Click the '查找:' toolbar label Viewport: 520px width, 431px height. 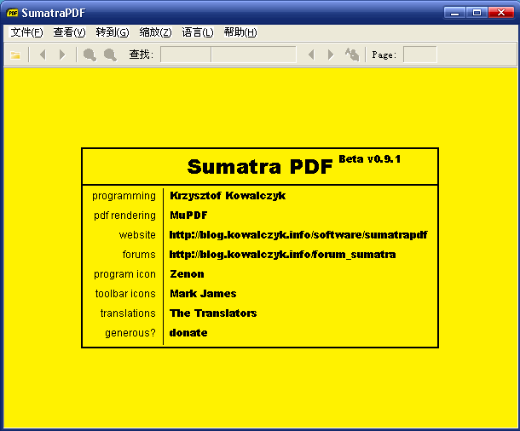coord(142,55)
